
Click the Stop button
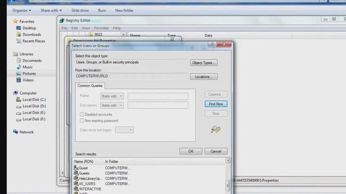coord(216,114)
